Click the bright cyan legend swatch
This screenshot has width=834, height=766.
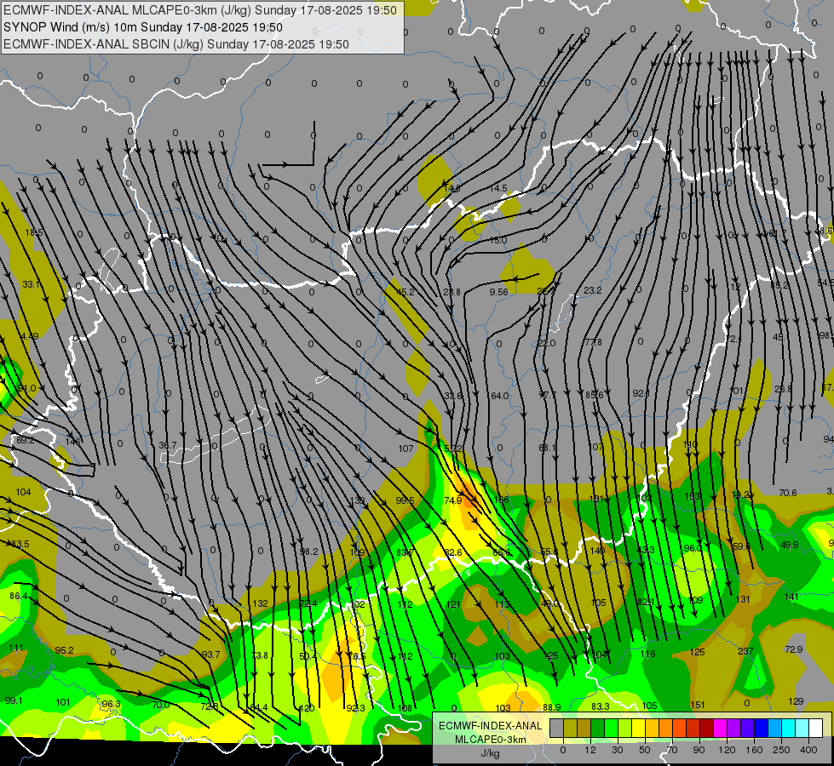(x=788, y=729)
